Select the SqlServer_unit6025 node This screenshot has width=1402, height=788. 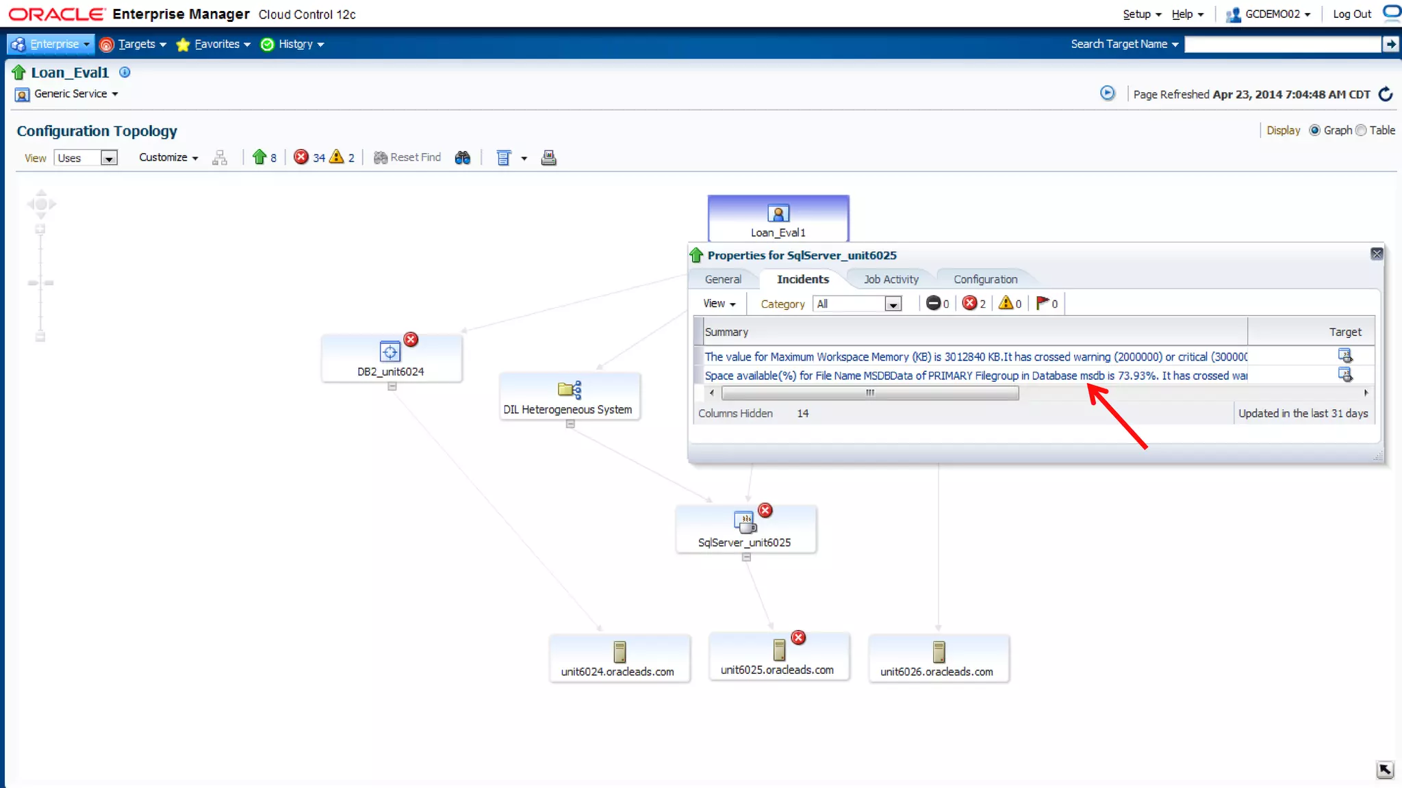pos(746,529)
